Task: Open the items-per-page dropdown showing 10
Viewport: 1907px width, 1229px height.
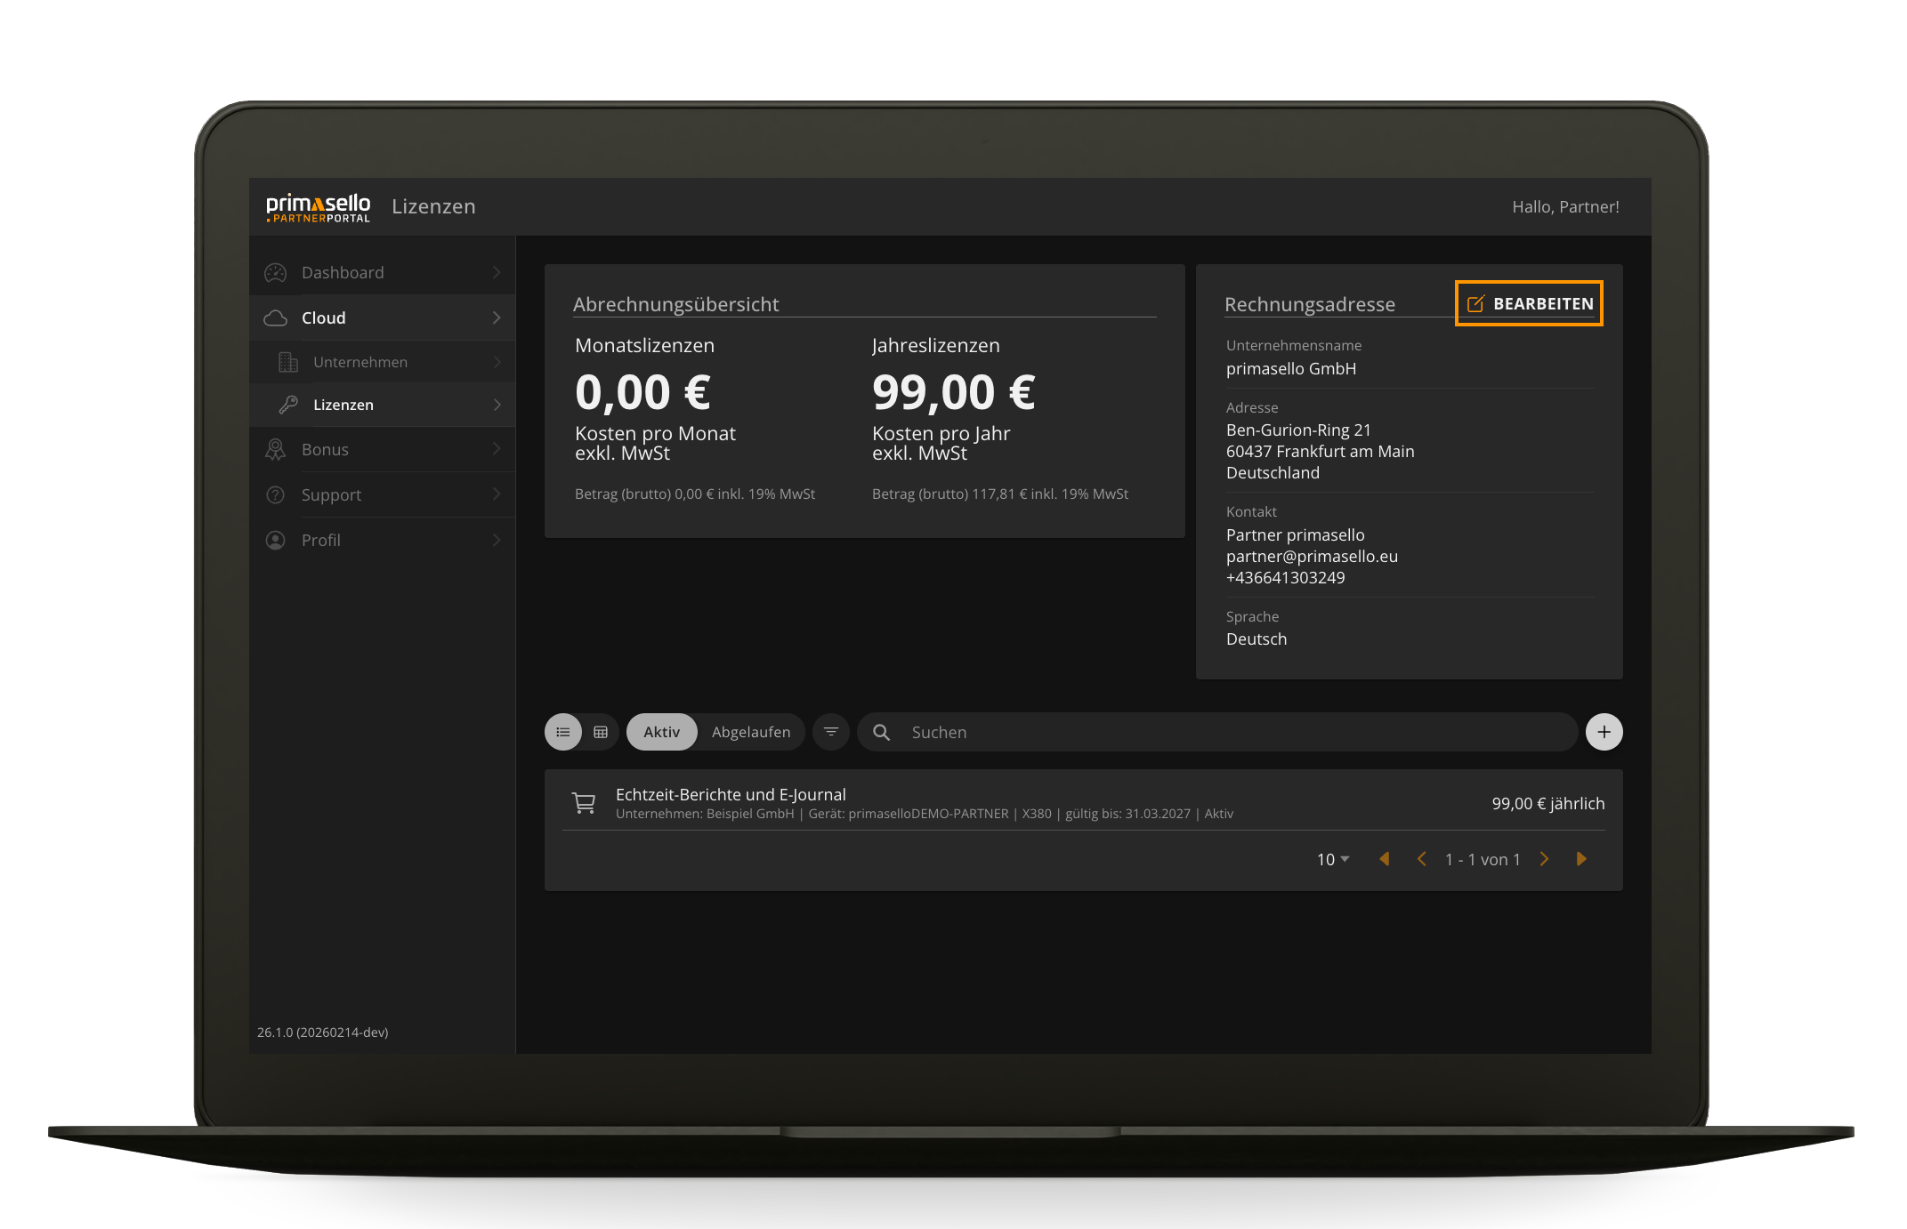Action: 1331,859
